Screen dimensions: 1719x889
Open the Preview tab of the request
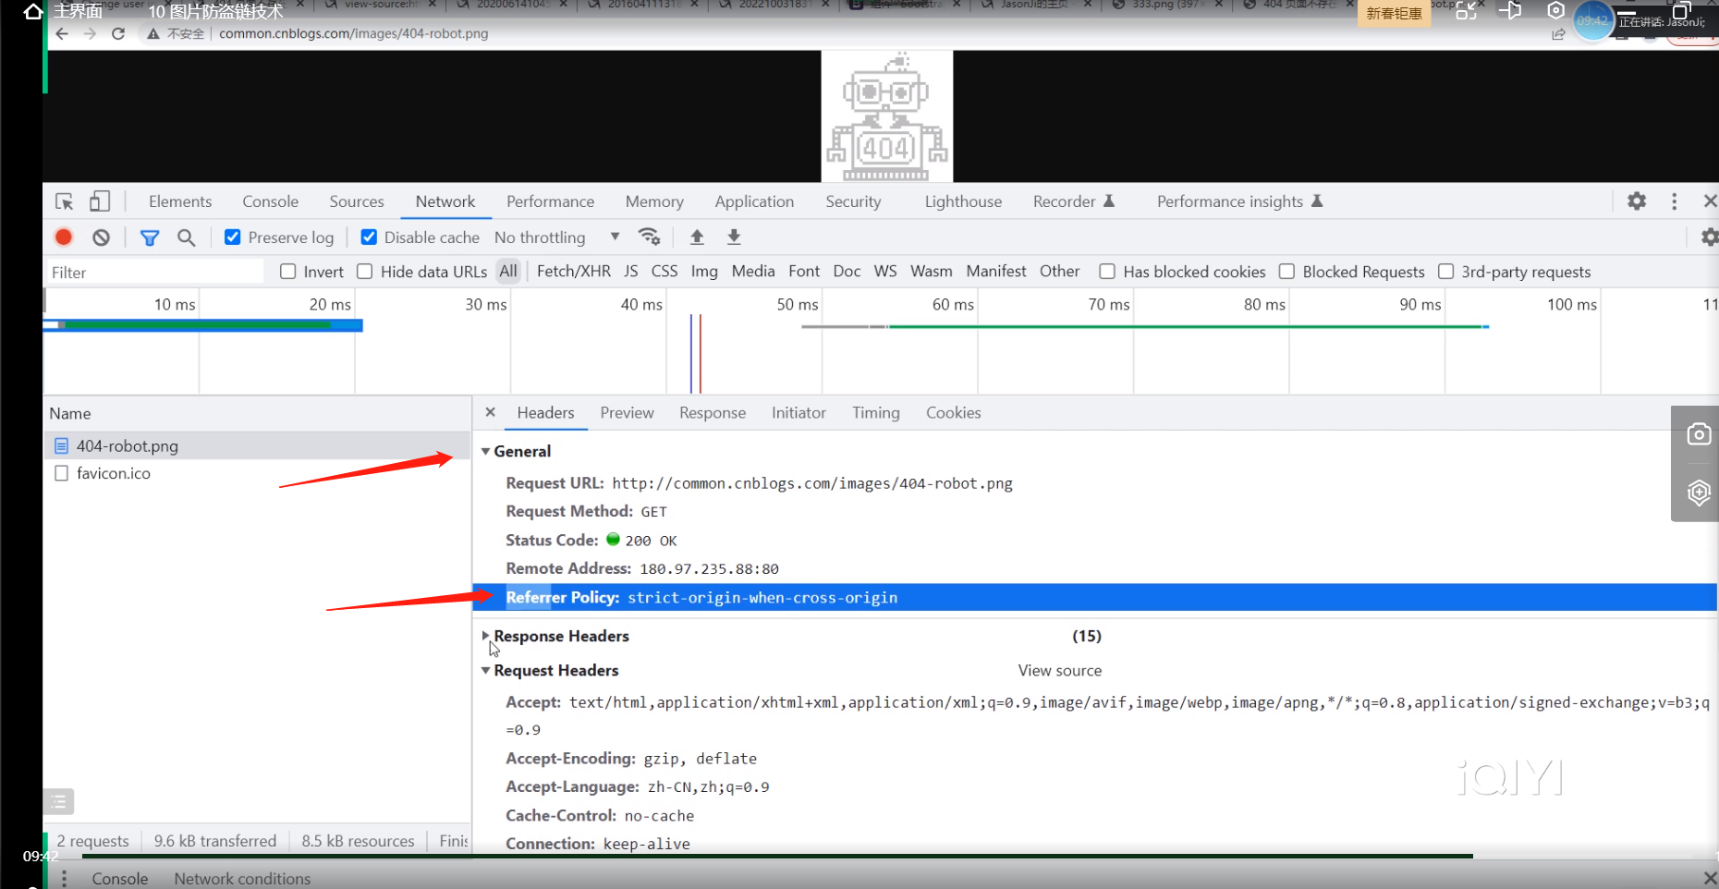(x=627, y=413)
